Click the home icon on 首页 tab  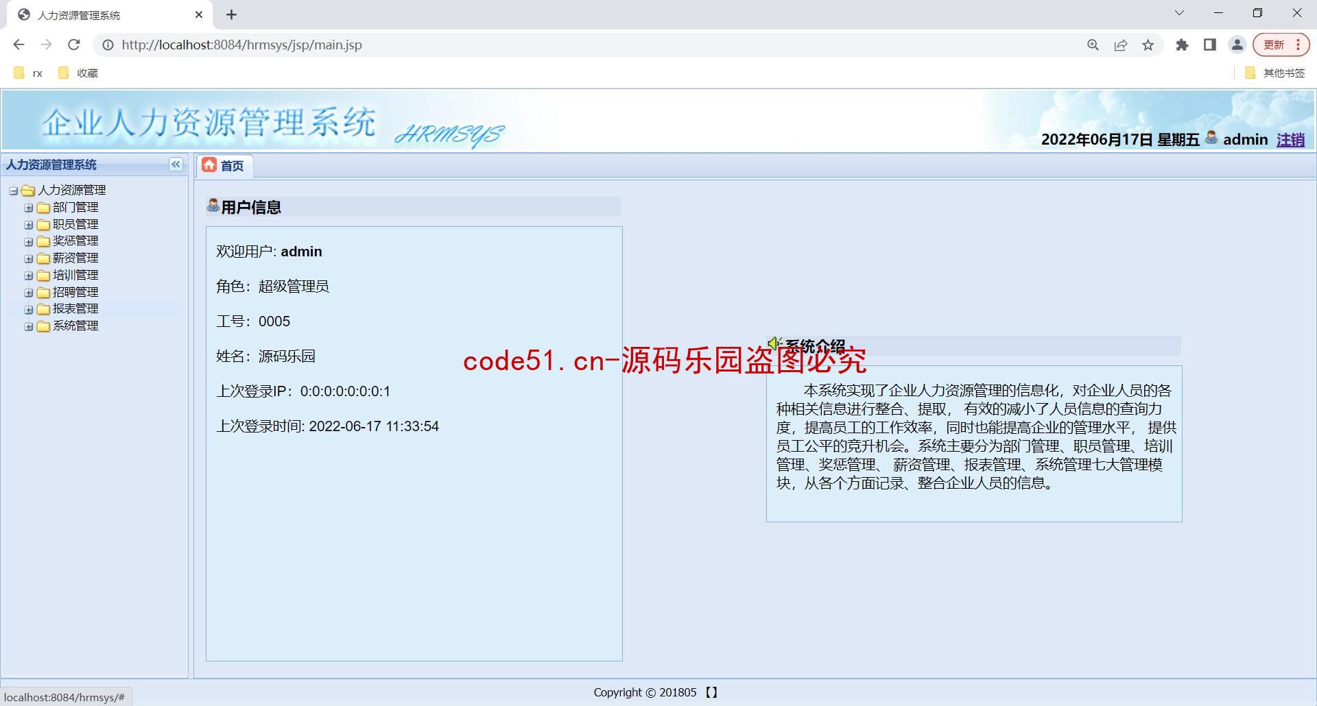pos(209,165)
